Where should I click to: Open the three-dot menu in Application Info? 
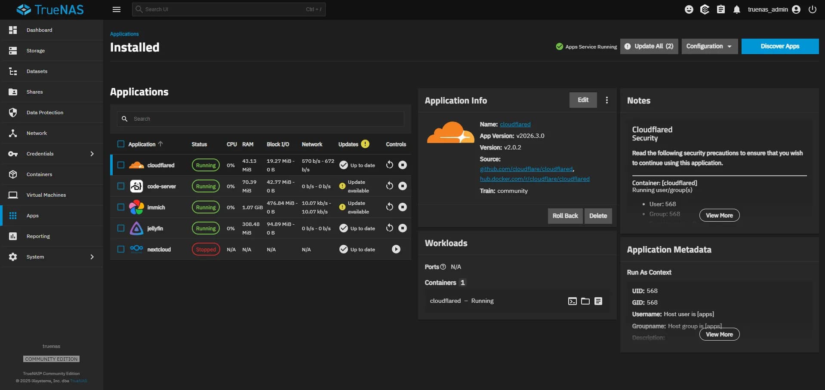tap(607, 100)
